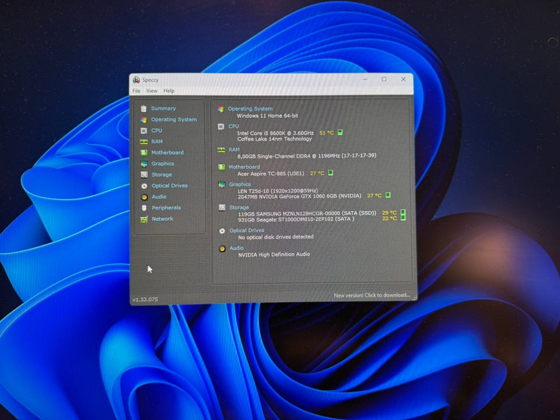Open the Help menu

[x=169, y=91]
